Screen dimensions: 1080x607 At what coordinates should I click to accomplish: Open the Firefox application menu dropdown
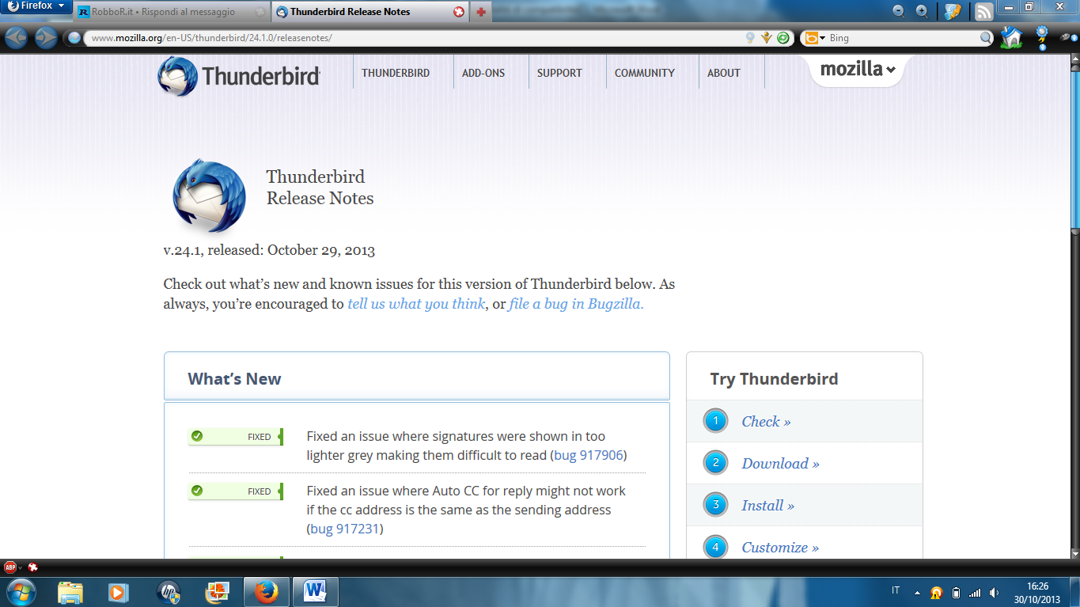click(36, 6)
